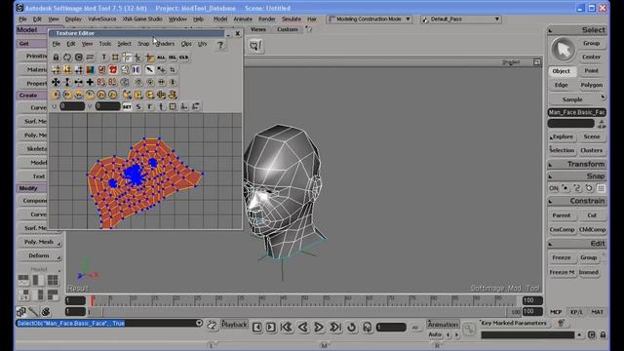
Task: Click the lock icon in bottom-right corner
Action: (x=603, y=334)
